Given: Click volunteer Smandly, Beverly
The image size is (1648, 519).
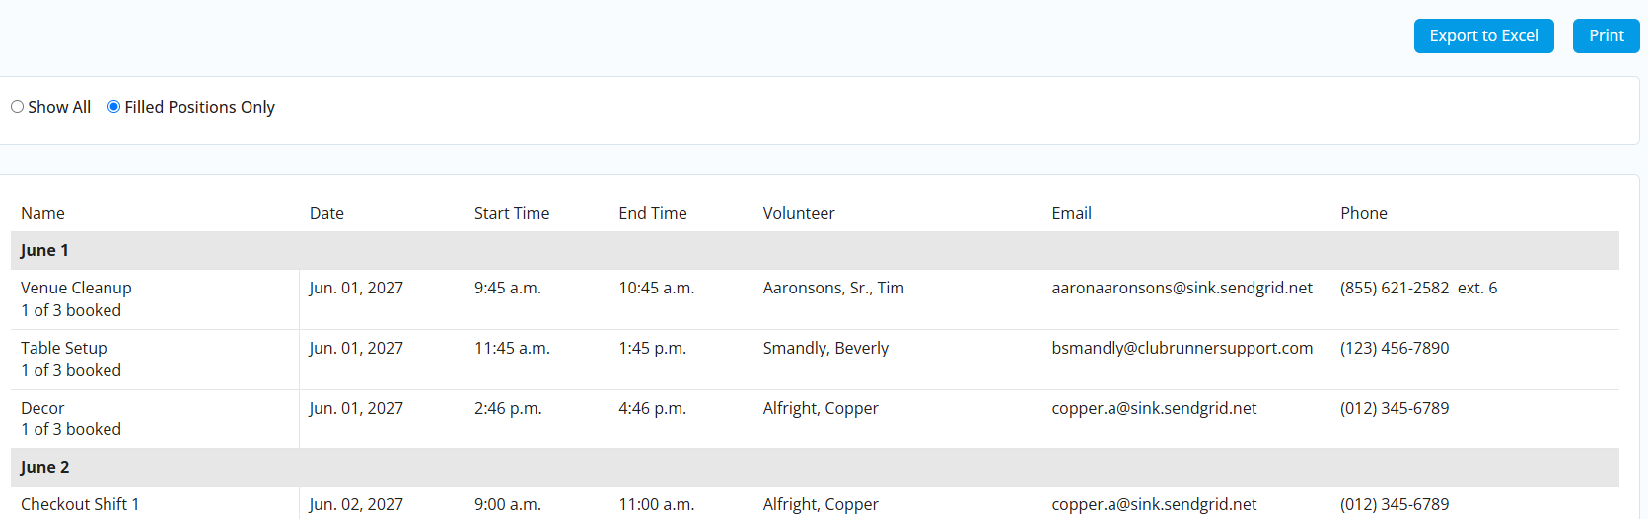Looking at the screenshot, I should coord(825,348).
